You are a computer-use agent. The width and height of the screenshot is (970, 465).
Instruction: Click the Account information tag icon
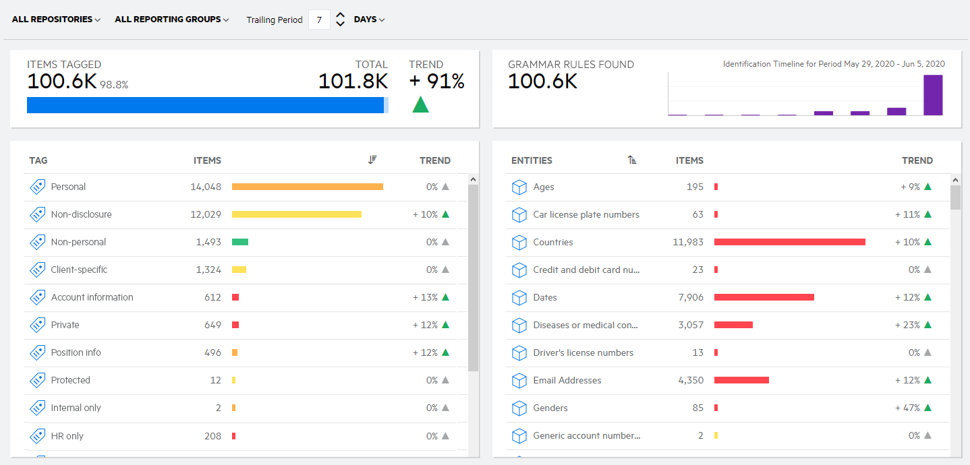click(37, 298)
